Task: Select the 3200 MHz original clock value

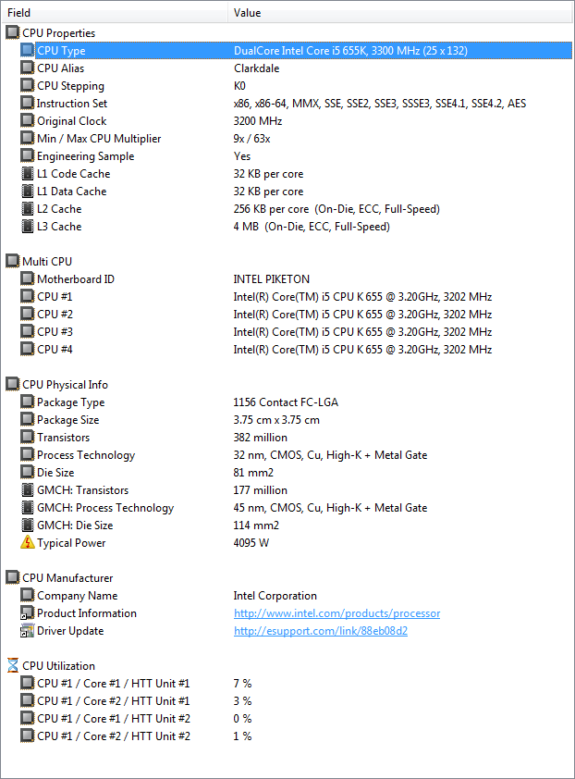Action: [258, 121]
